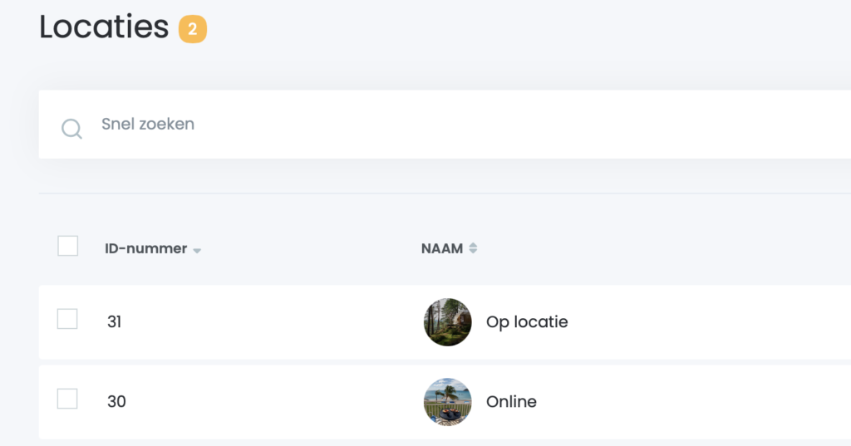Click the orange count badge showing 2
Viewport: 851px width, 446px height.
pos(192,30)
